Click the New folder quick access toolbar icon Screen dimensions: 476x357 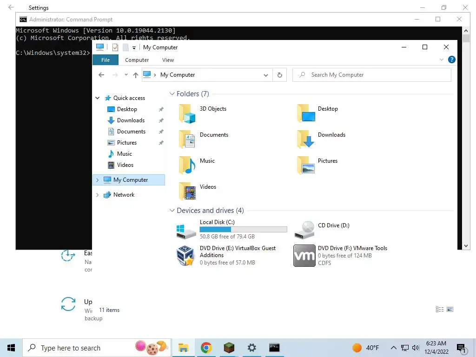[126, 47]
